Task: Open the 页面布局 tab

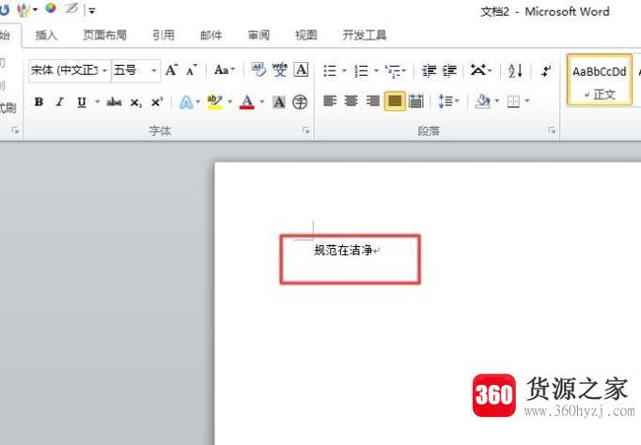Action: 104,35
